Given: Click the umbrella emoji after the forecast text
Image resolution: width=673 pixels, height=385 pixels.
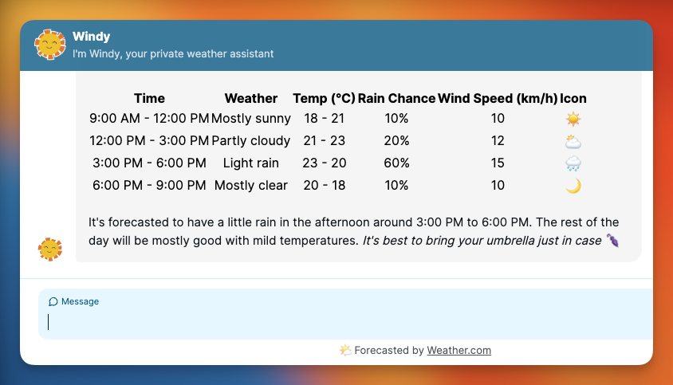Looking at the screenshot, I should point(612,240).
